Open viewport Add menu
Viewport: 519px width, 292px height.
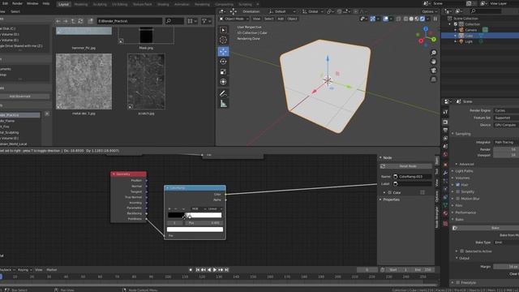[x=281, y=19]
